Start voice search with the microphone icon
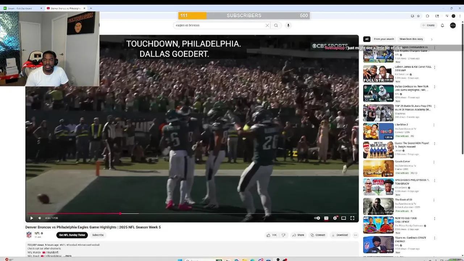464x261 pixels. pos(288,25)
